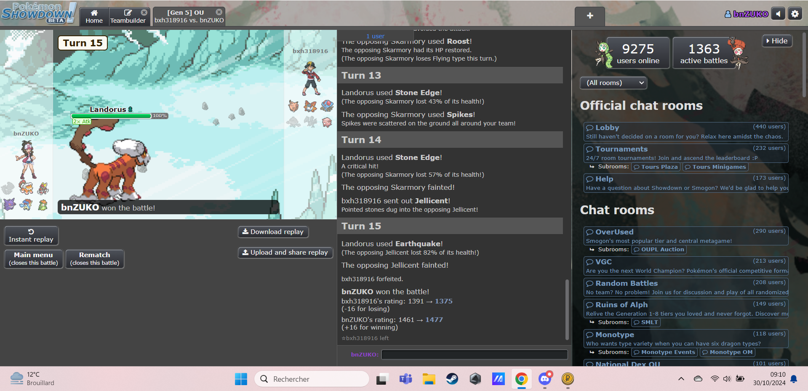Image resolution: width=808 pixels, height=391 pixels.
Task: Click Upload and share replay
Action: (285, 253)
